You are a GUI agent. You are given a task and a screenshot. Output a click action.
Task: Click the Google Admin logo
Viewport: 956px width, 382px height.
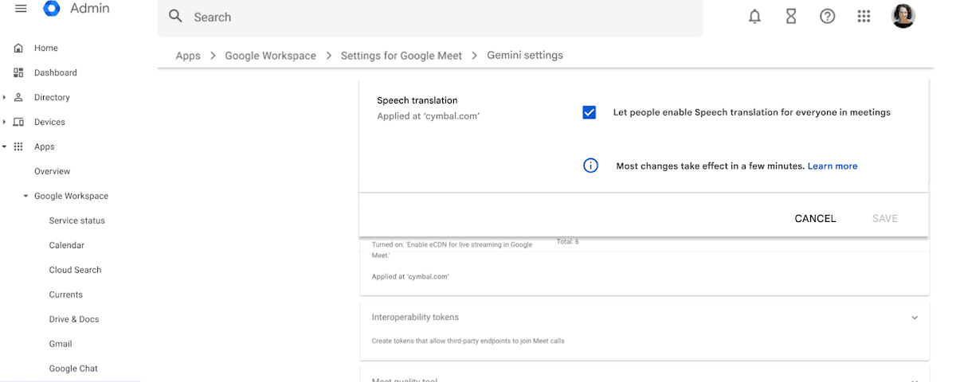(52, 9)
